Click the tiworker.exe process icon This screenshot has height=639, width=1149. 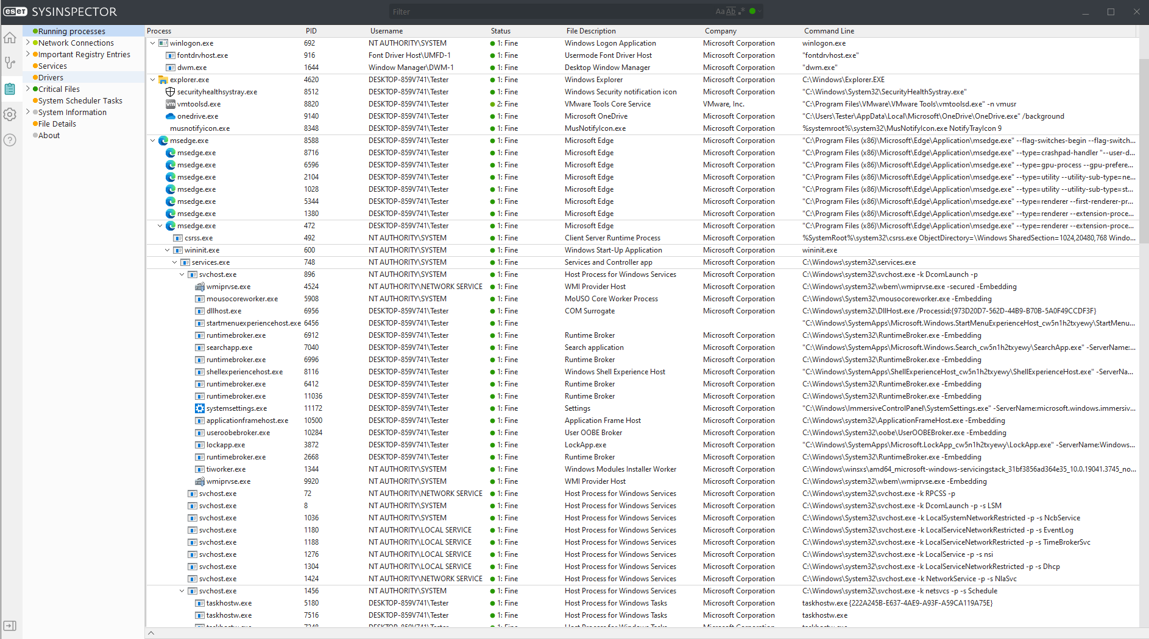200,469
